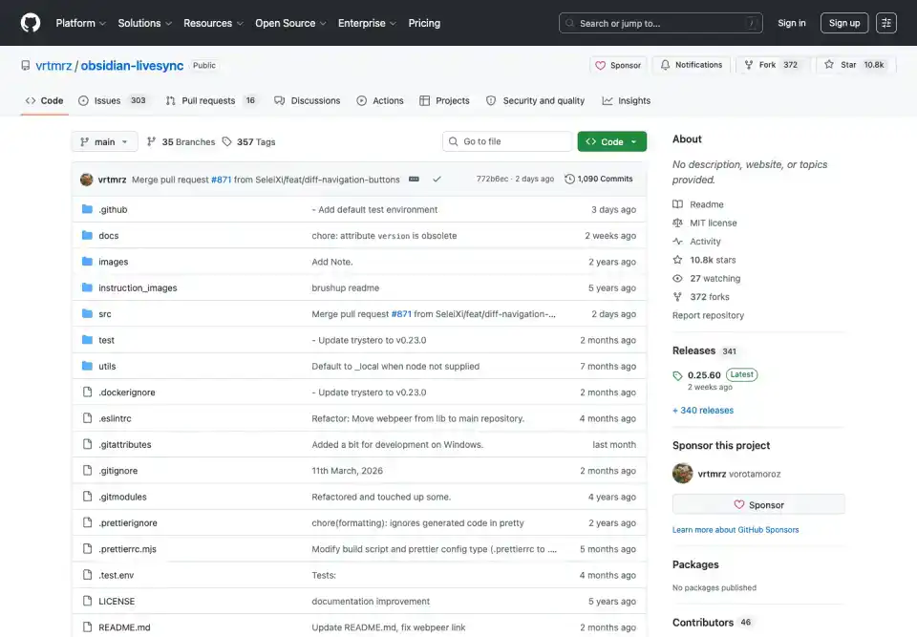Click the Sign in link
This screenshot has height=637, width=917.
tap(791, 23)
